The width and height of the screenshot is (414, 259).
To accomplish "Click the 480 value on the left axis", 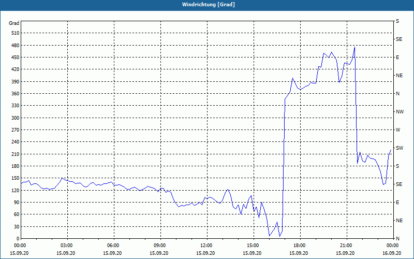I will [16, 46].
